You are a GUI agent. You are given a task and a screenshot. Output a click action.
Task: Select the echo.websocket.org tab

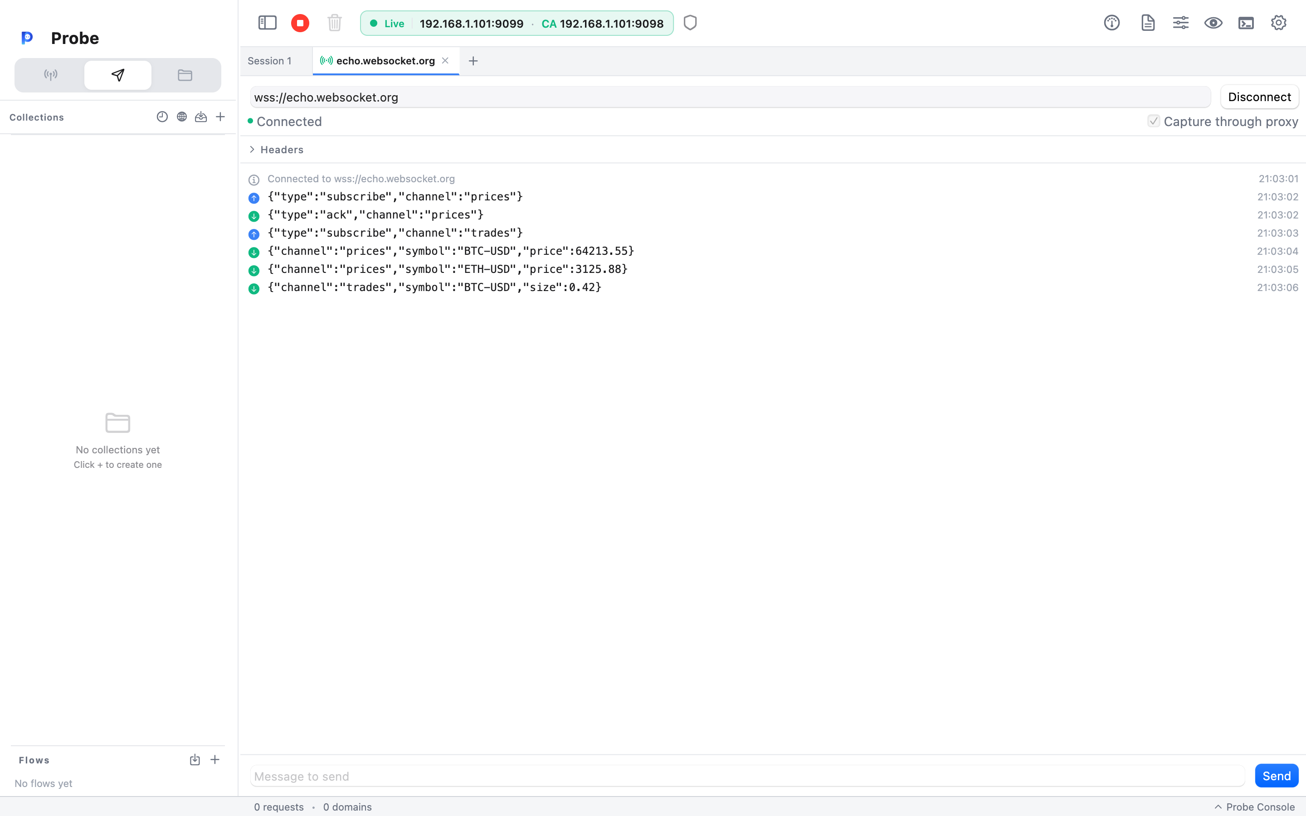tap(385, 61)
